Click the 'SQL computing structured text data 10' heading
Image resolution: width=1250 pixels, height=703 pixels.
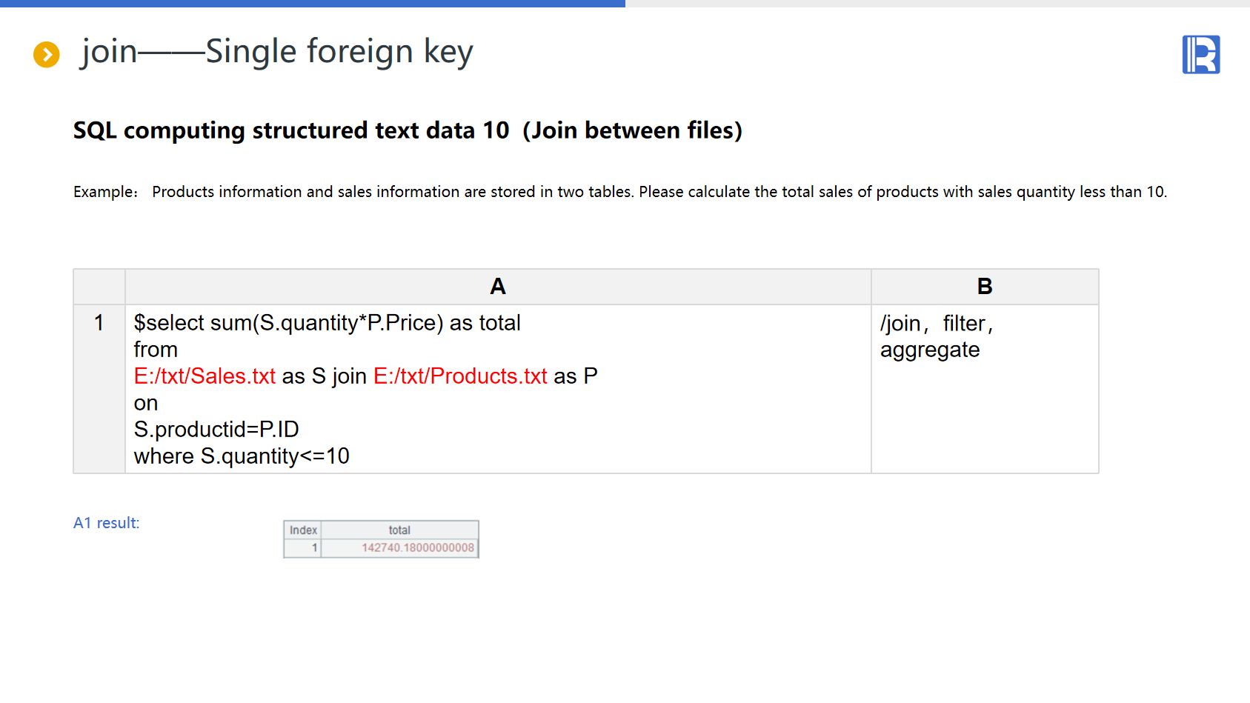pyautogui.click(x=290, y=130)
